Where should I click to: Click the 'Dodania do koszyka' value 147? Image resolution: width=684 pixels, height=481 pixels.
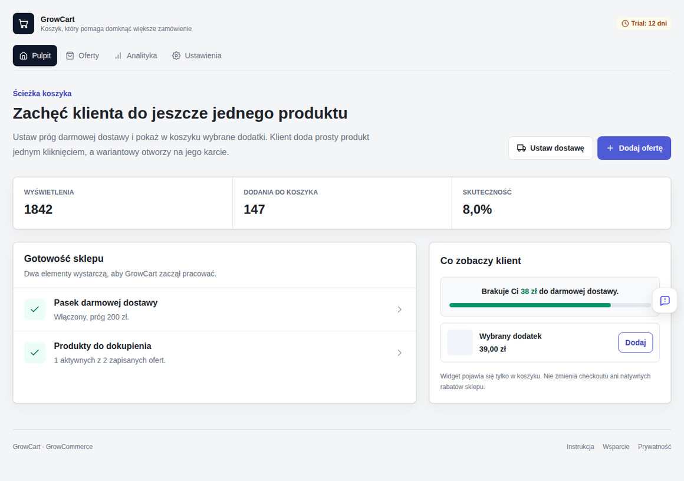click(x=254, y=209)
